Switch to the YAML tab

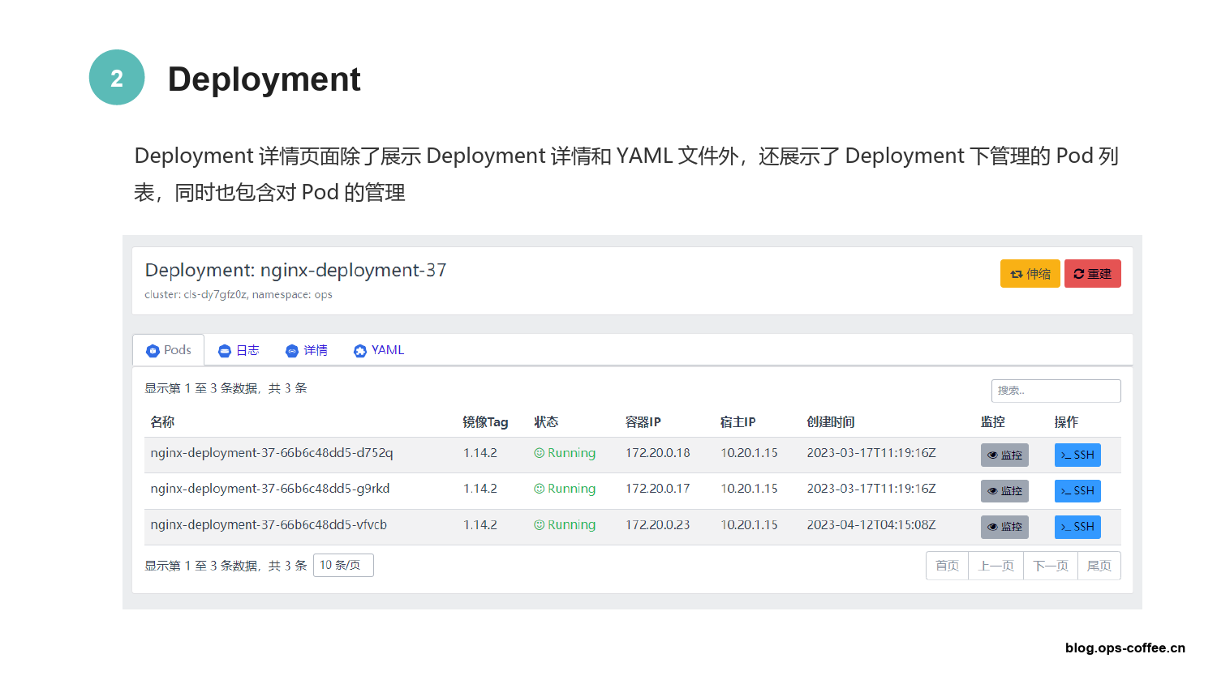[379, 350]
